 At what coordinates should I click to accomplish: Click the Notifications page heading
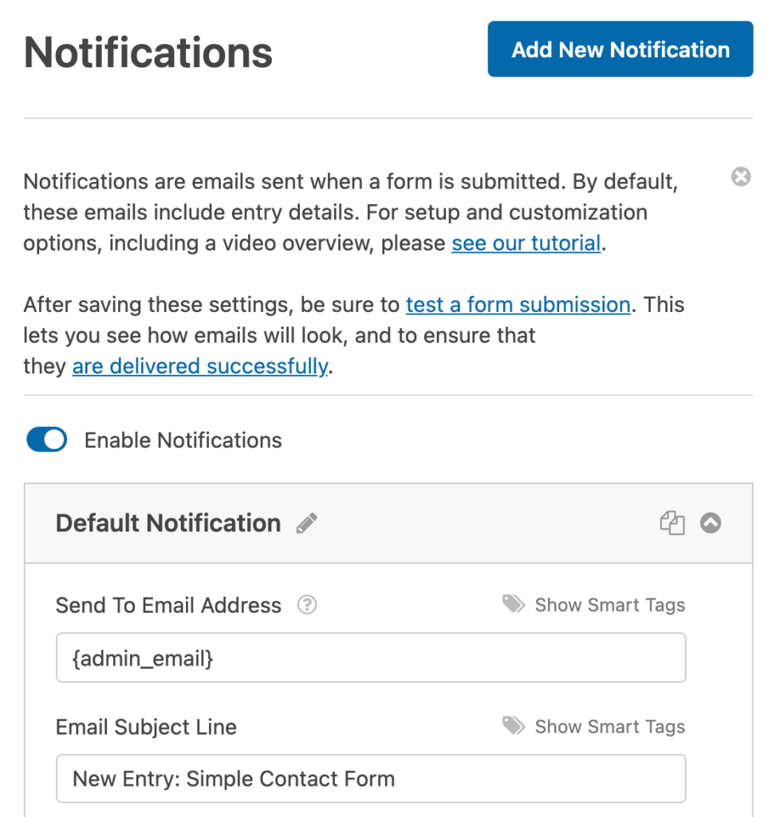click(148, 50)
